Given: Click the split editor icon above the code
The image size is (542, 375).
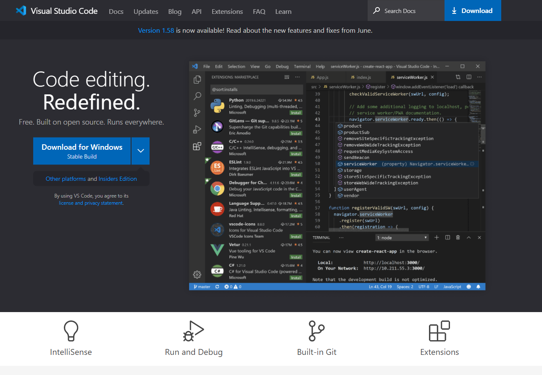Looking at the screenshot, I should 469,77.
